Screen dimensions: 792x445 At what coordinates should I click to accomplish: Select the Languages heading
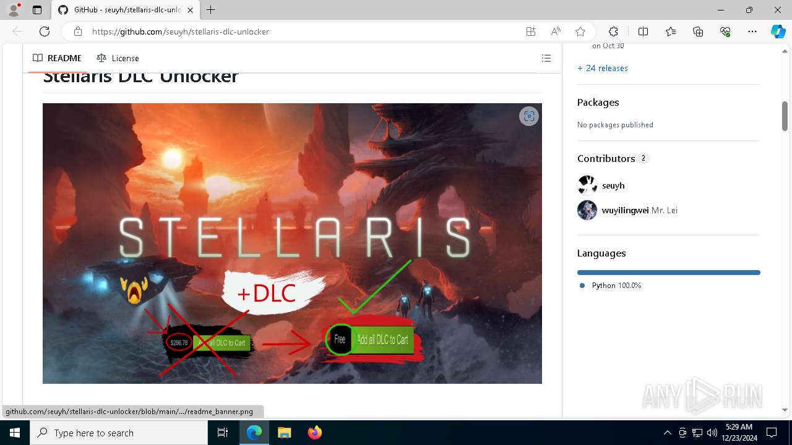[601, 253]
